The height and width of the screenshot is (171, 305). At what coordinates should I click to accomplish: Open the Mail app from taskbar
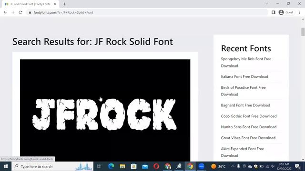[145, 166]
